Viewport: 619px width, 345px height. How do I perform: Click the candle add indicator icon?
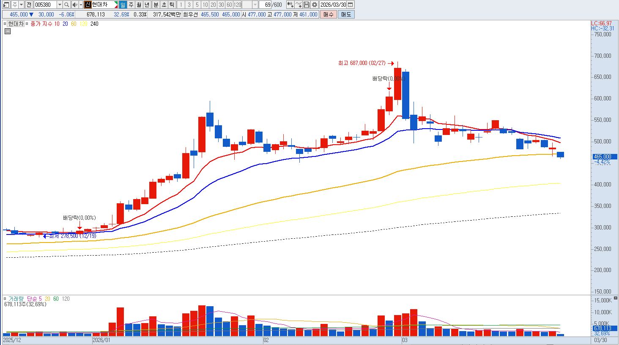pyautogui.click(x=290, y=5)
